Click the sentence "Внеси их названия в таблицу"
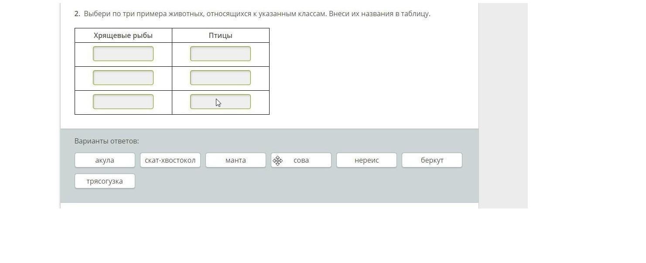Screen dimensions: 646x263 379,14
